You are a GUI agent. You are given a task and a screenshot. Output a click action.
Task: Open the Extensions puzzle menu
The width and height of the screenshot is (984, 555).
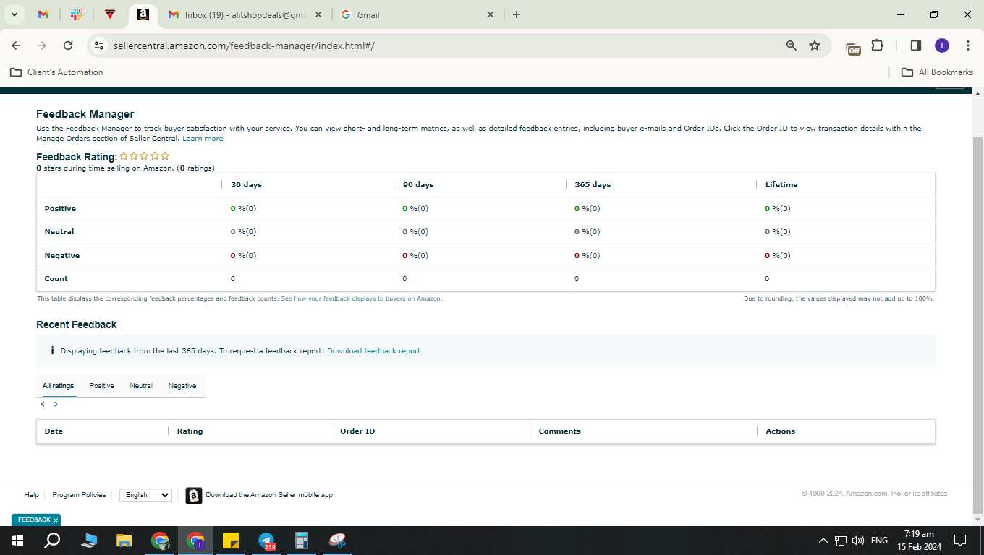[878, 46]
